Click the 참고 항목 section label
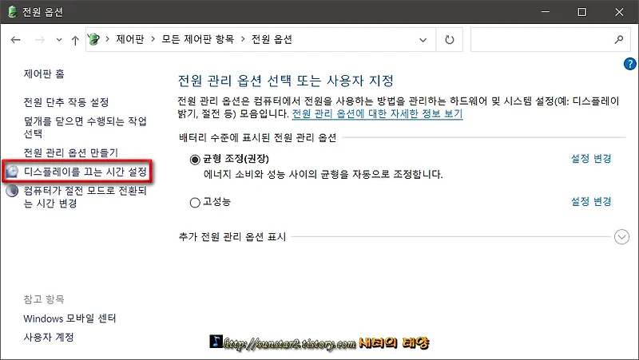The image size is (639, 360). [x=44, y=299]
